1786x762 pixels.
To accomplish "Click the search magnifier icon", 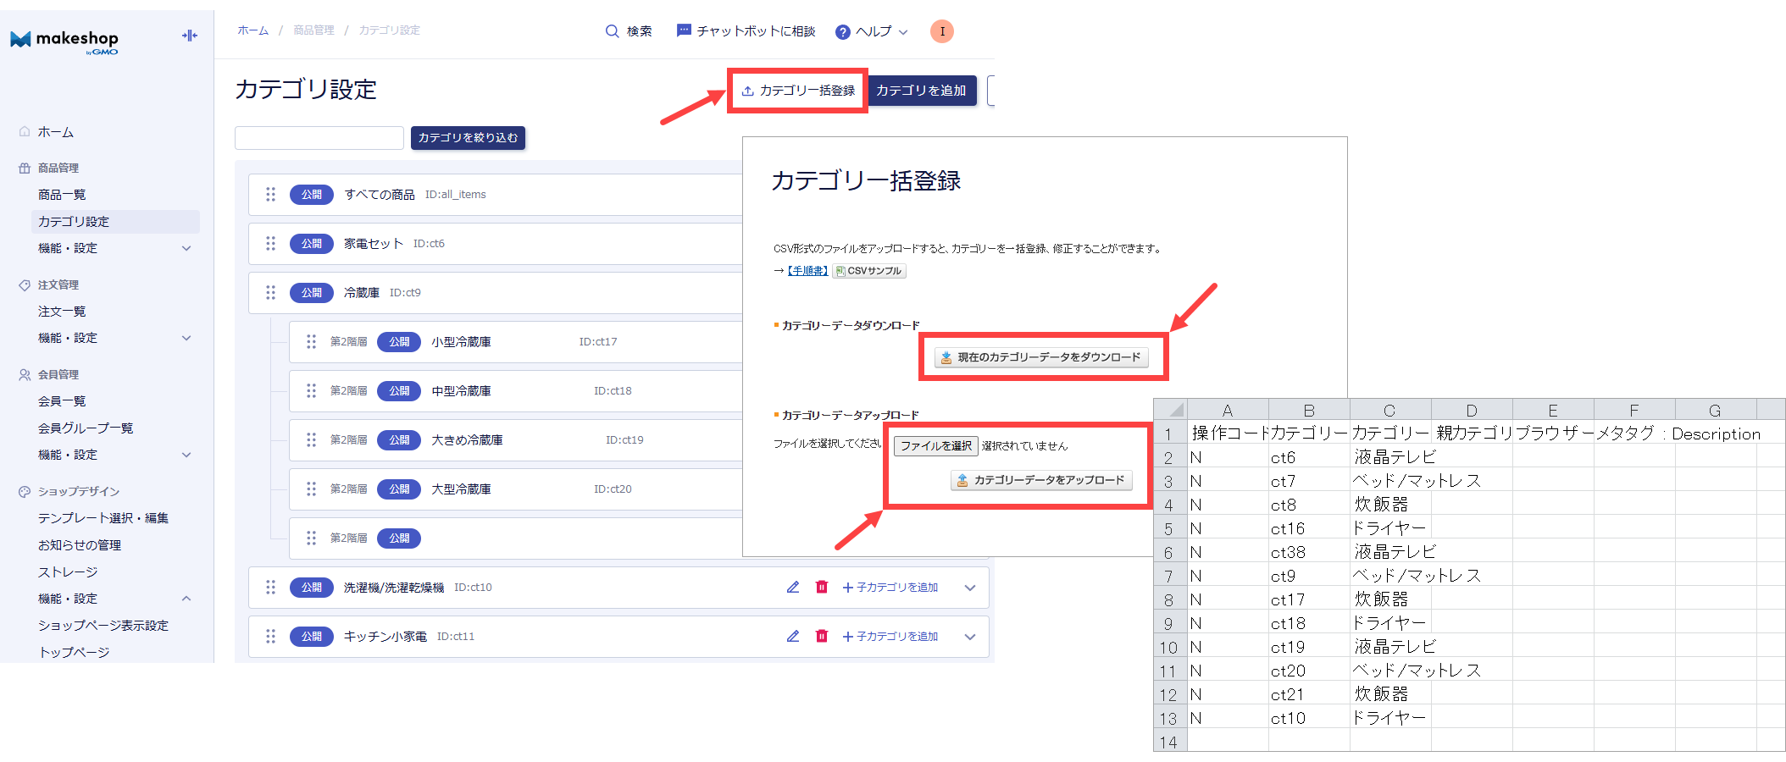I will [x=612, y=31].
